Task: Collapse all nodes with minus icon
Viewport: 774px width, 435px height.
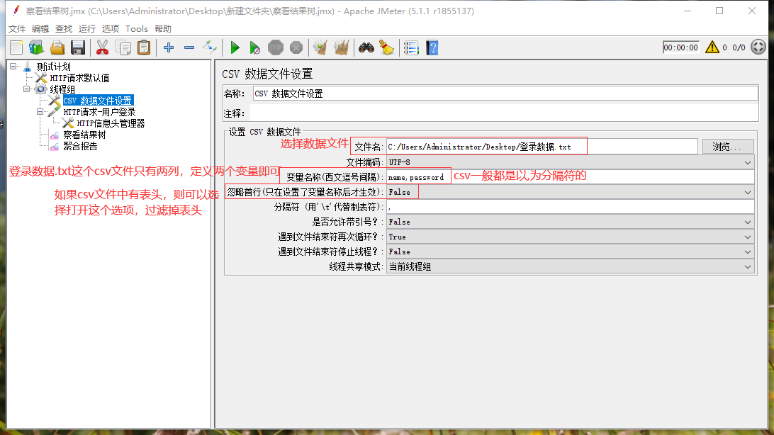Action: (x=189, y=48)
